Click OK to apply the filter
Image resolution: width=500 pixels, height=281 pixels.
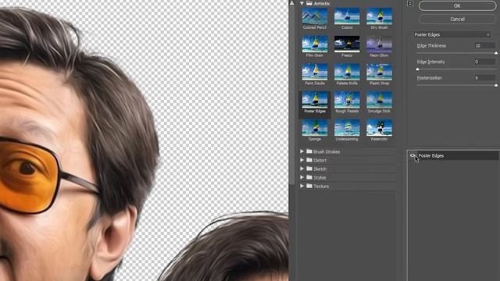point(457,5)
